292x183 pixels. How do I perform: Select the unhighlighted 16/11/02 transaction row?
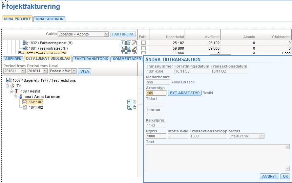[36, 107]
